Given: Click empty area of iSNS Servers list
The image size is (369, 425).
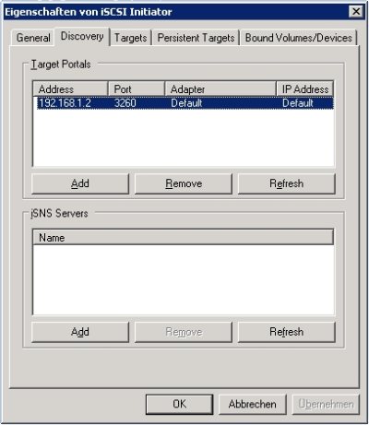Looking at the screenshot, I should pyautogui.click(x=184, y=279).
